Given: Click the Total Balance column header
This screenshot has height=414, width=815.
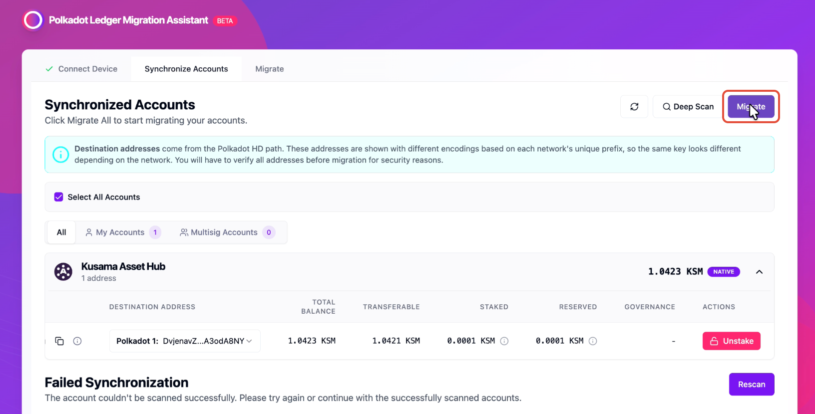Looking at the screenshot, I should (x=318, y=307).
